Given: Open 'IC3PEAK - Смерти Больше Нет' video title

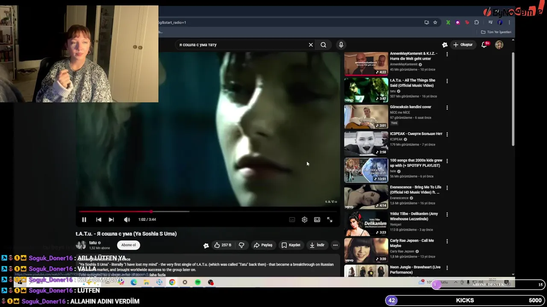Looking at the screenshot, I should click(x=416, y=134).
